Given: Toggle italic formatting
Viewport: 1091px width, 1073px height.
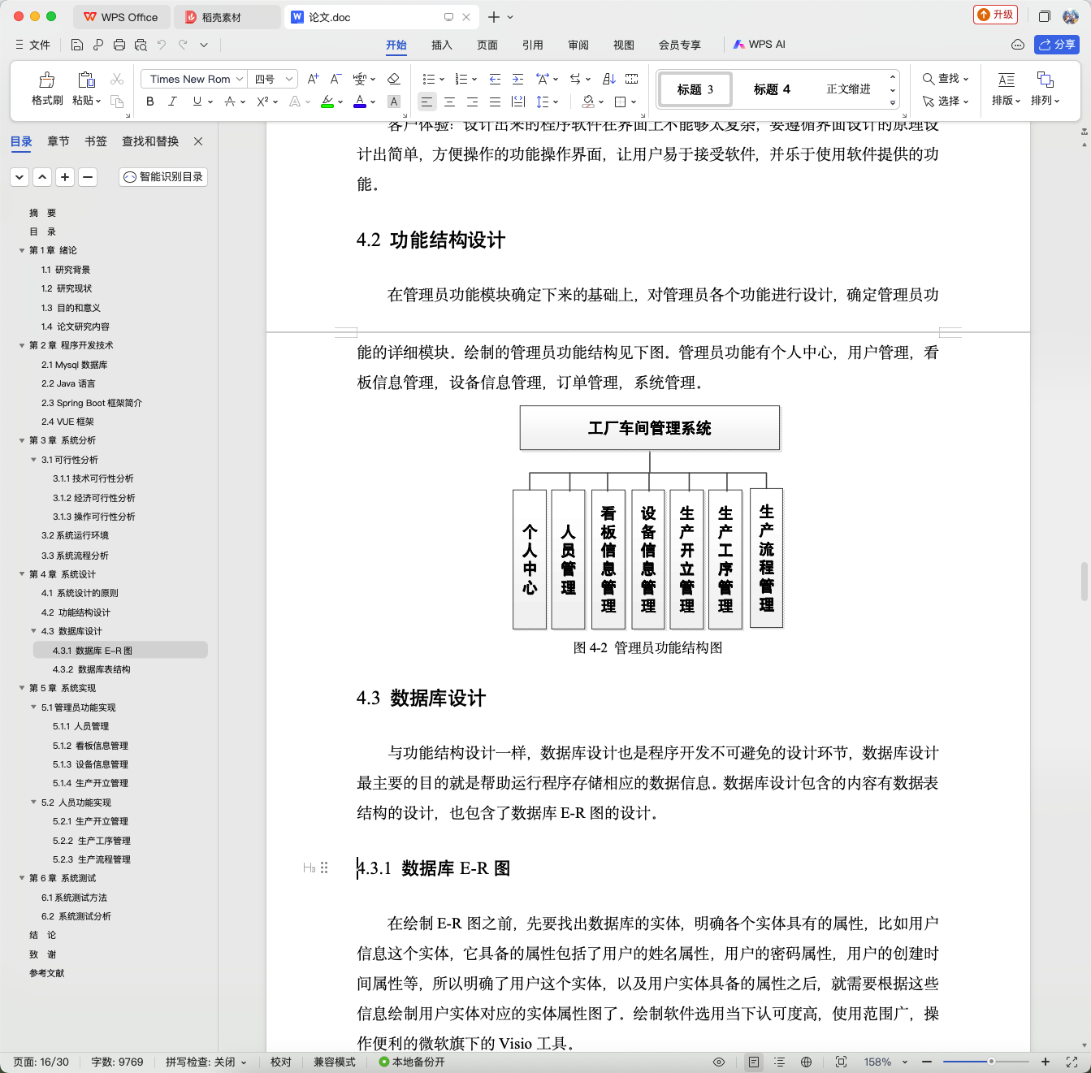Looking at the screenshot, I should [x=172, y=102].
